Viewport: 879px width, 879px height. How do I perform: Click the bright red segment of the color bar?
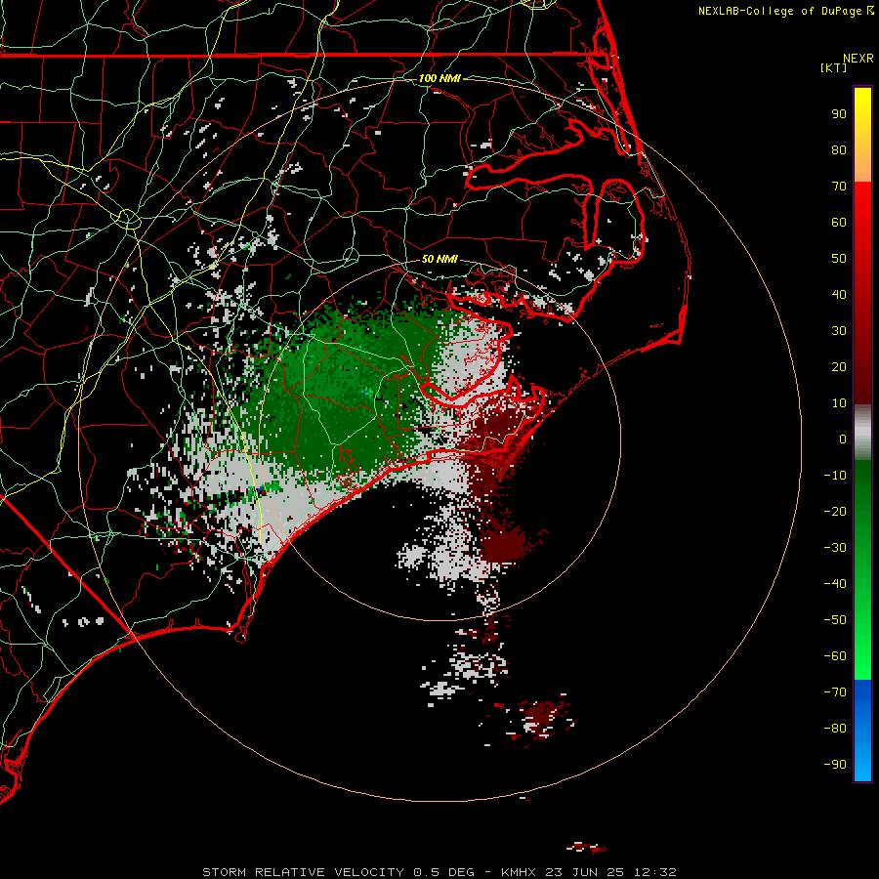tap(862, 225)
